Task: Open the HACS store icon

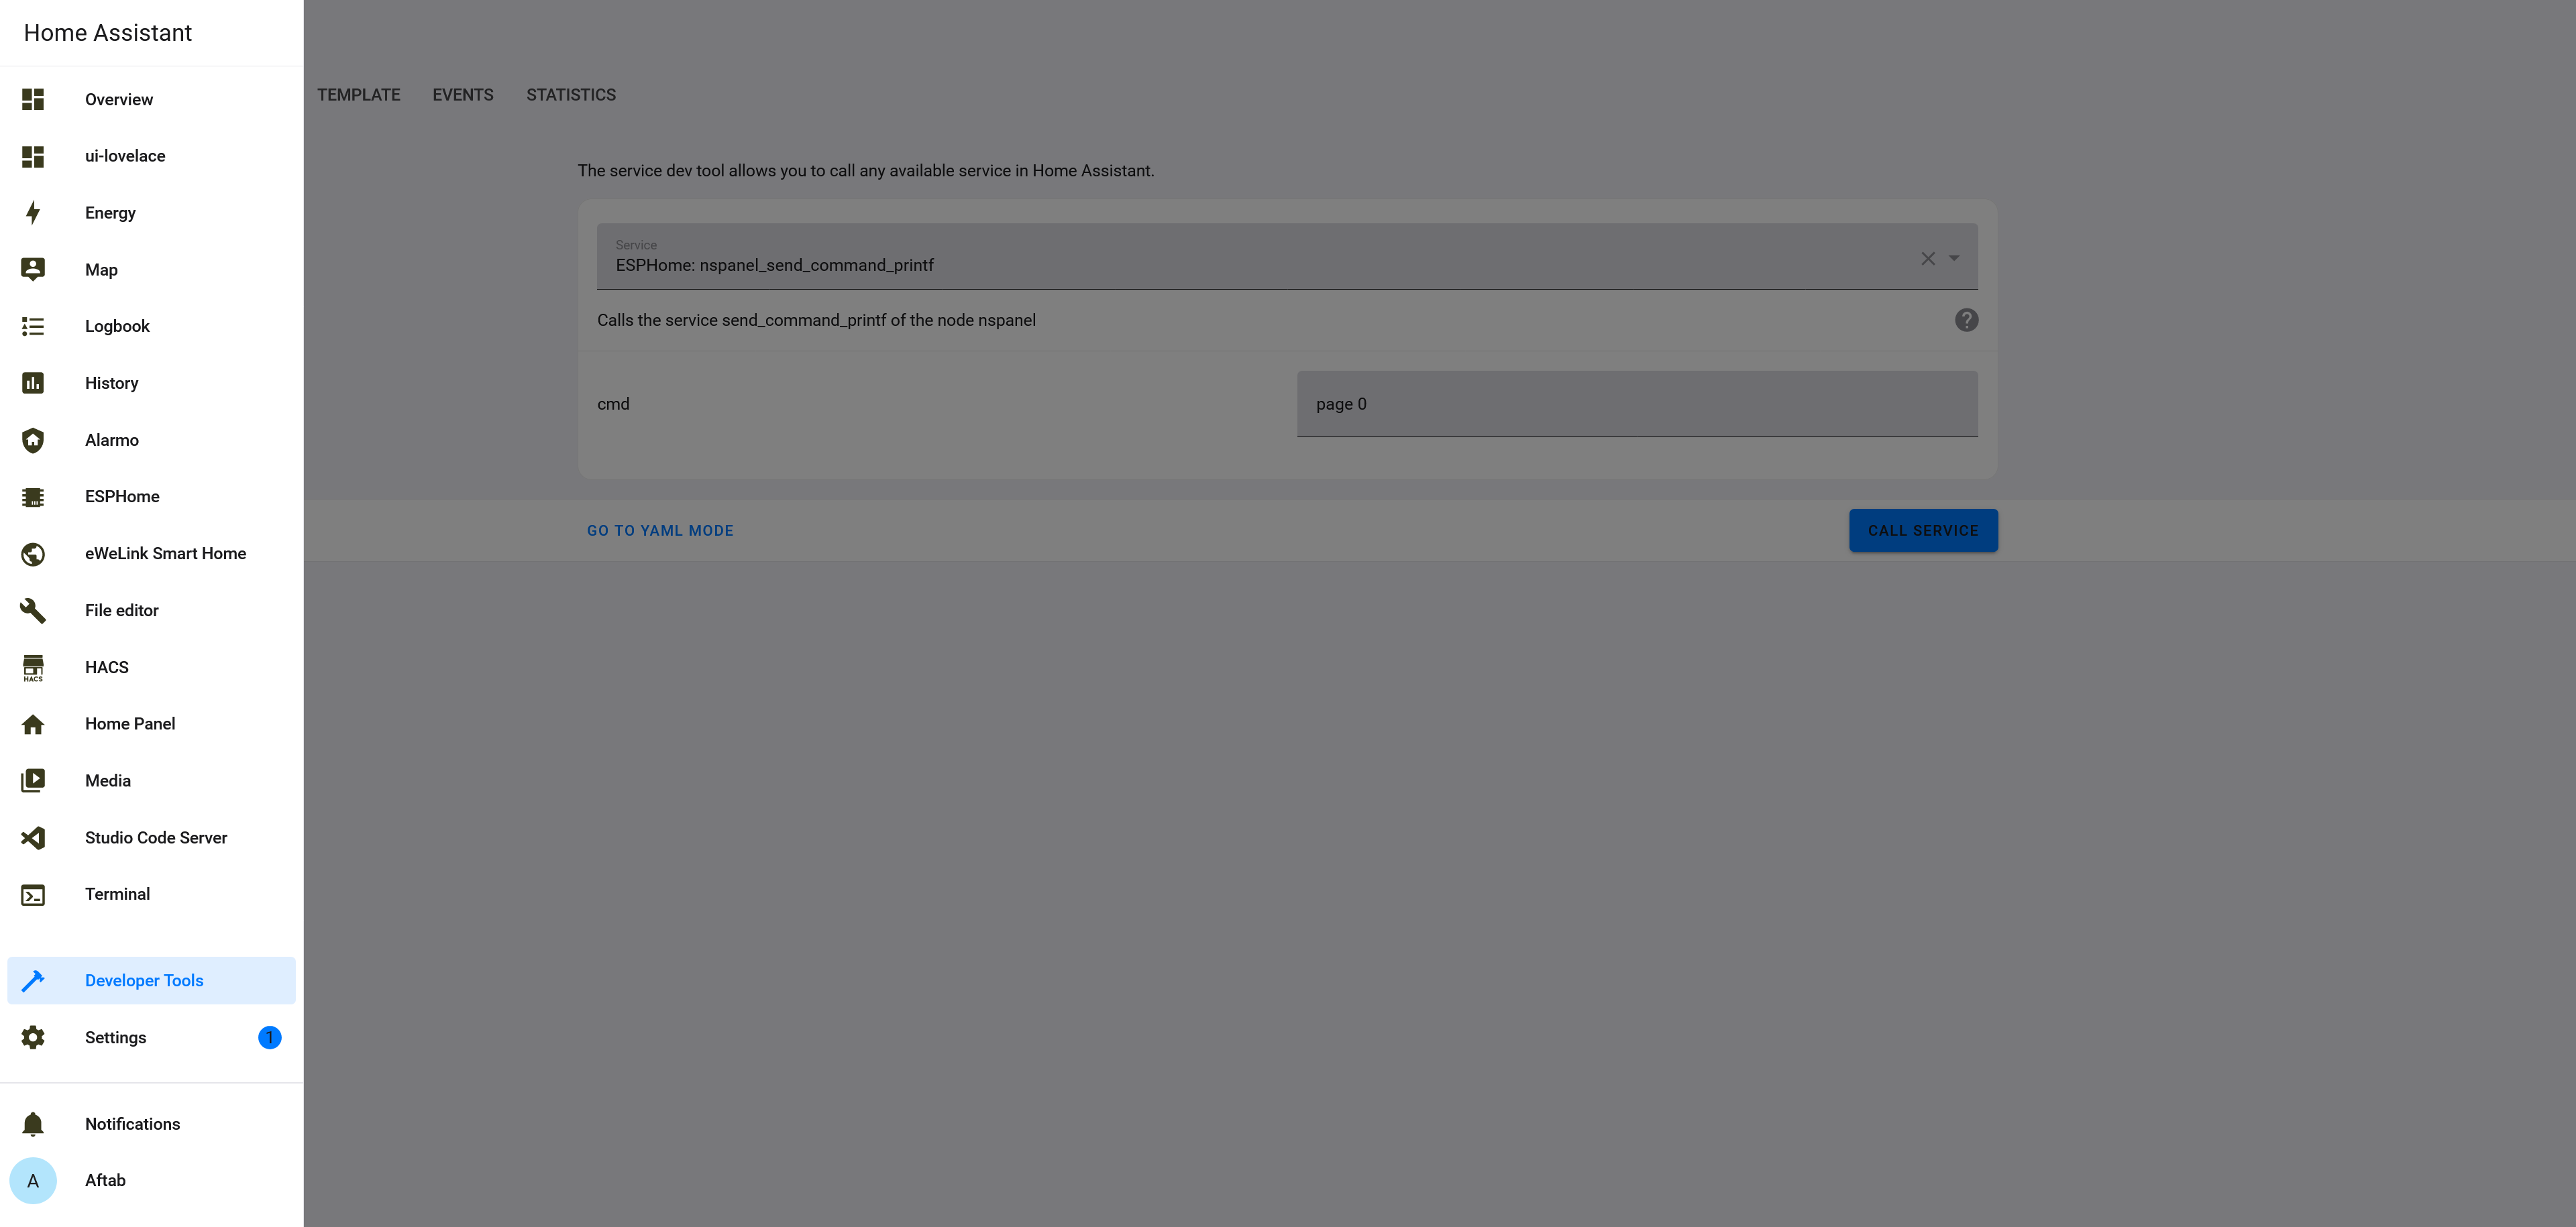Action: pos(33,666)
